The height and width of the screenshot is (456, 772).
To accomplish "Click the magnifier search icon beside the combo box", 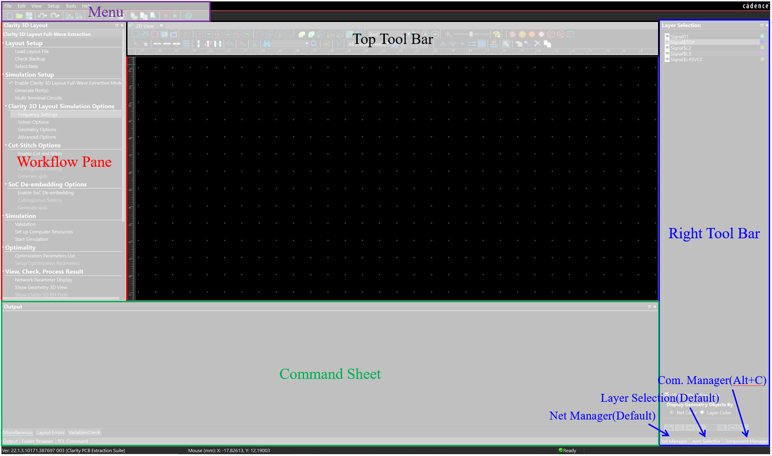I will coord(314,43).
